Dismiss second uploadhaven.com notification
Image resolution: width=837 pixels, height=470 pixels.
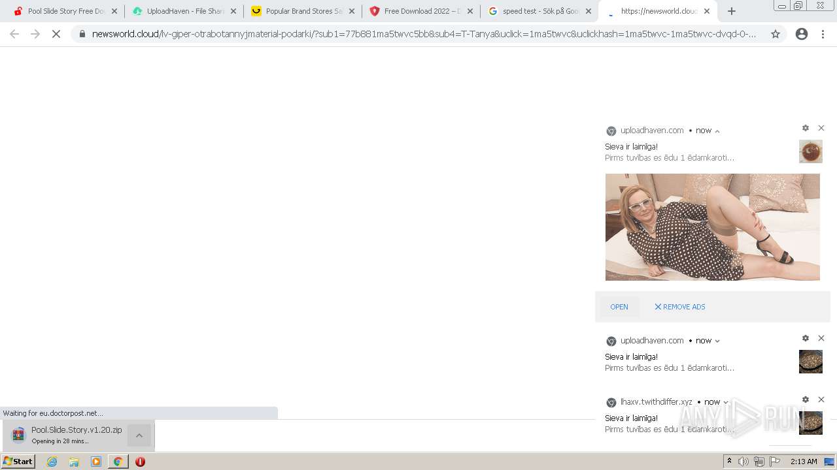tap(821, 338)
